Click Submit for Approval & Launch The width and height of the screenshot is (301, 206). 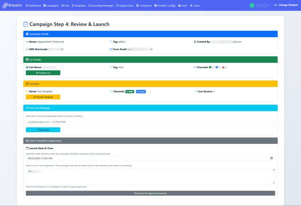(x=150, y=193)
